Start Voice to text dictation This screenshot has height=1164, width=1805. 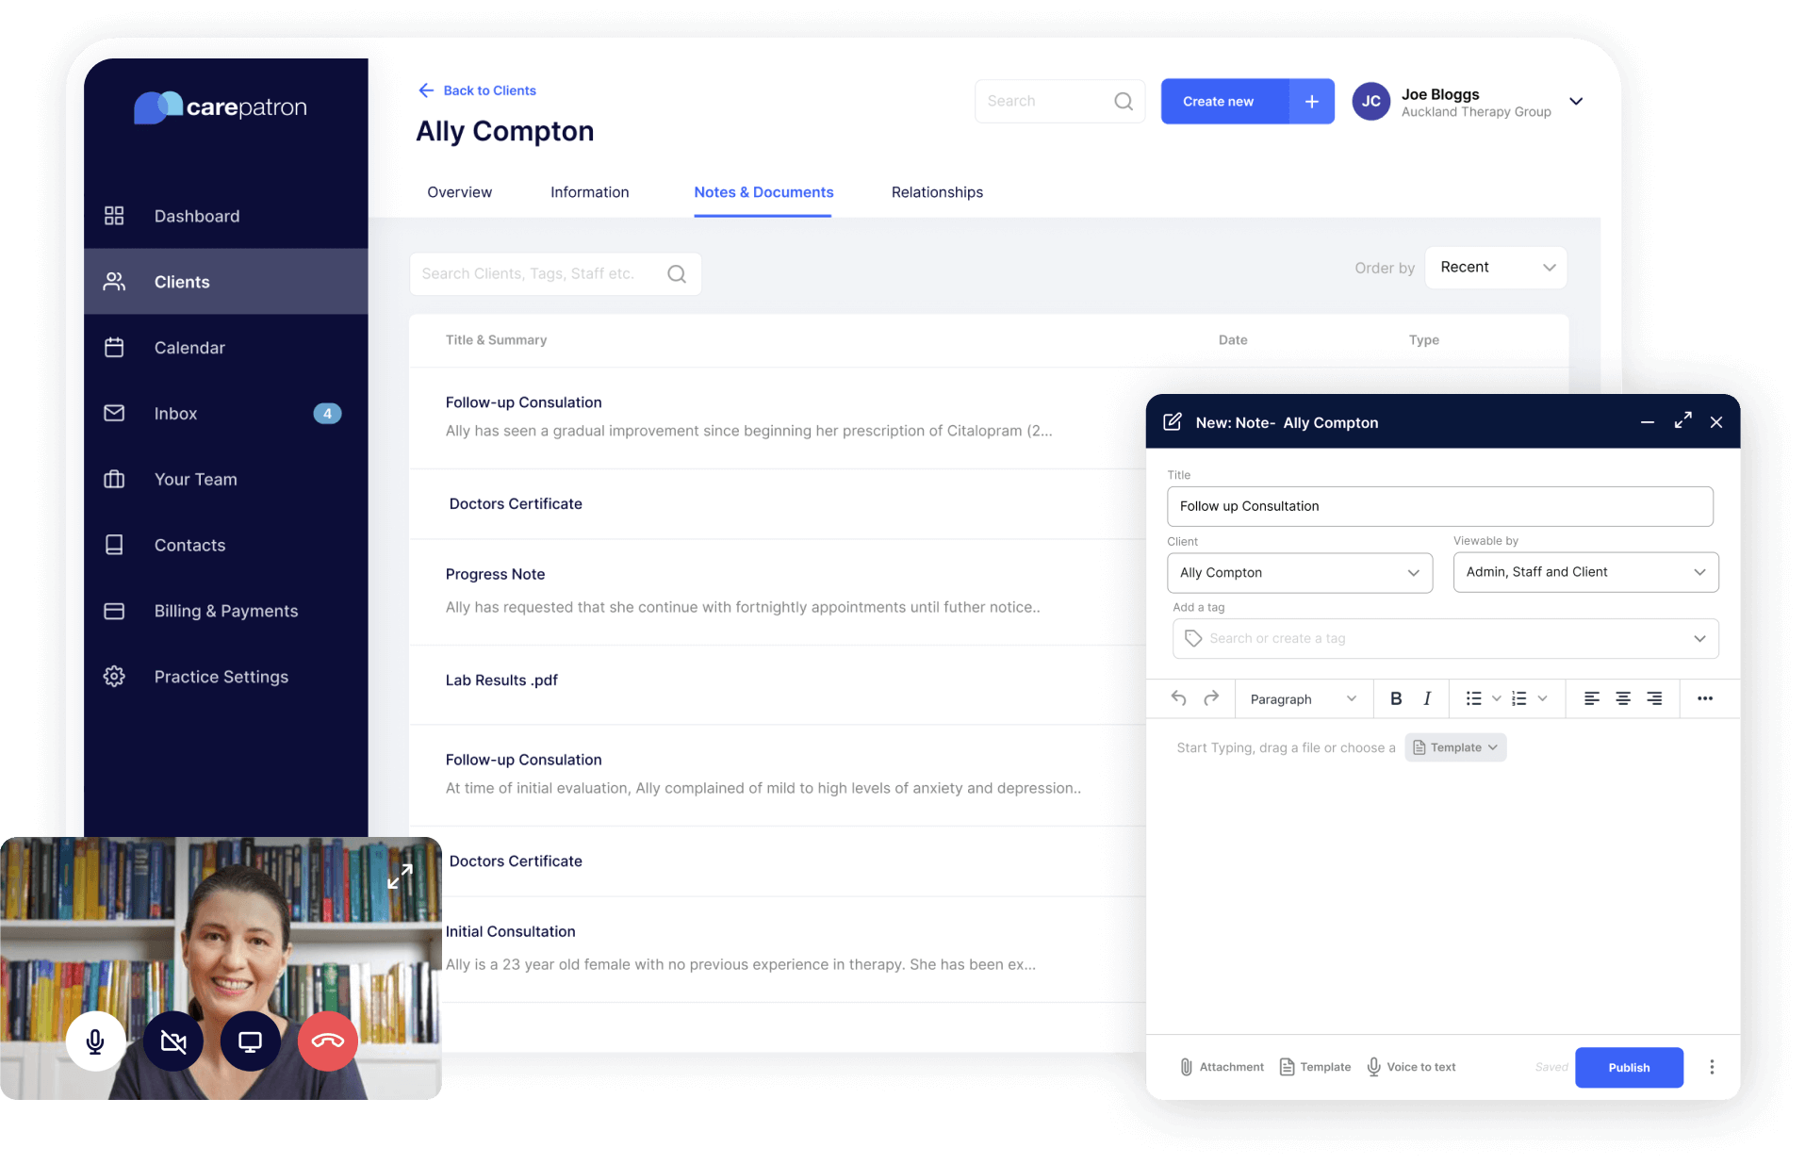pos(1411,1067)
